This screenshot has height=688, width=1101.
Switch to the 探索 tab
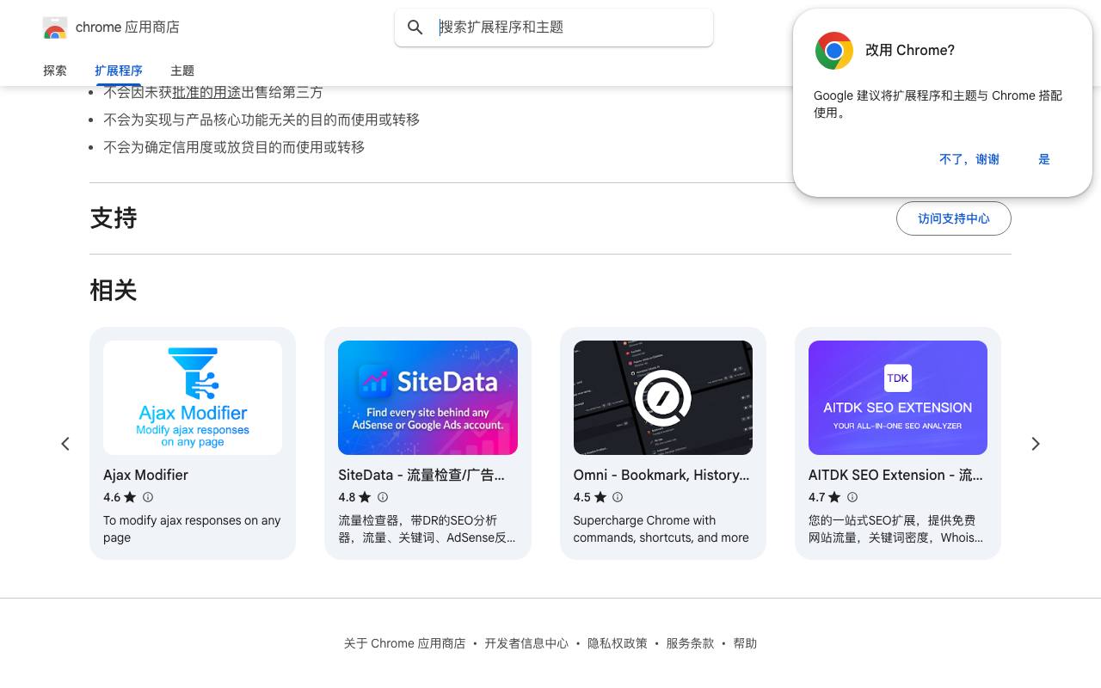pyautogui.click(x=55, y=71)
